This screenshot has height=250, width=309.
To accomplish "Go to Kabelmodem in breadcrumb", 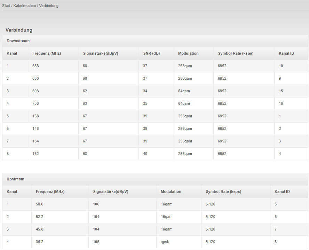I will 25,6.
